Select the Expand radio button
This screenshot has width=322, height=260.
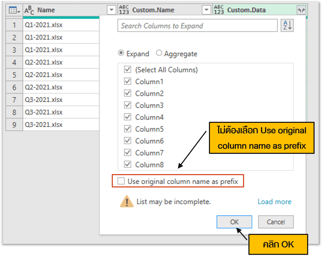pyautogui.click(x=121, y=53)
